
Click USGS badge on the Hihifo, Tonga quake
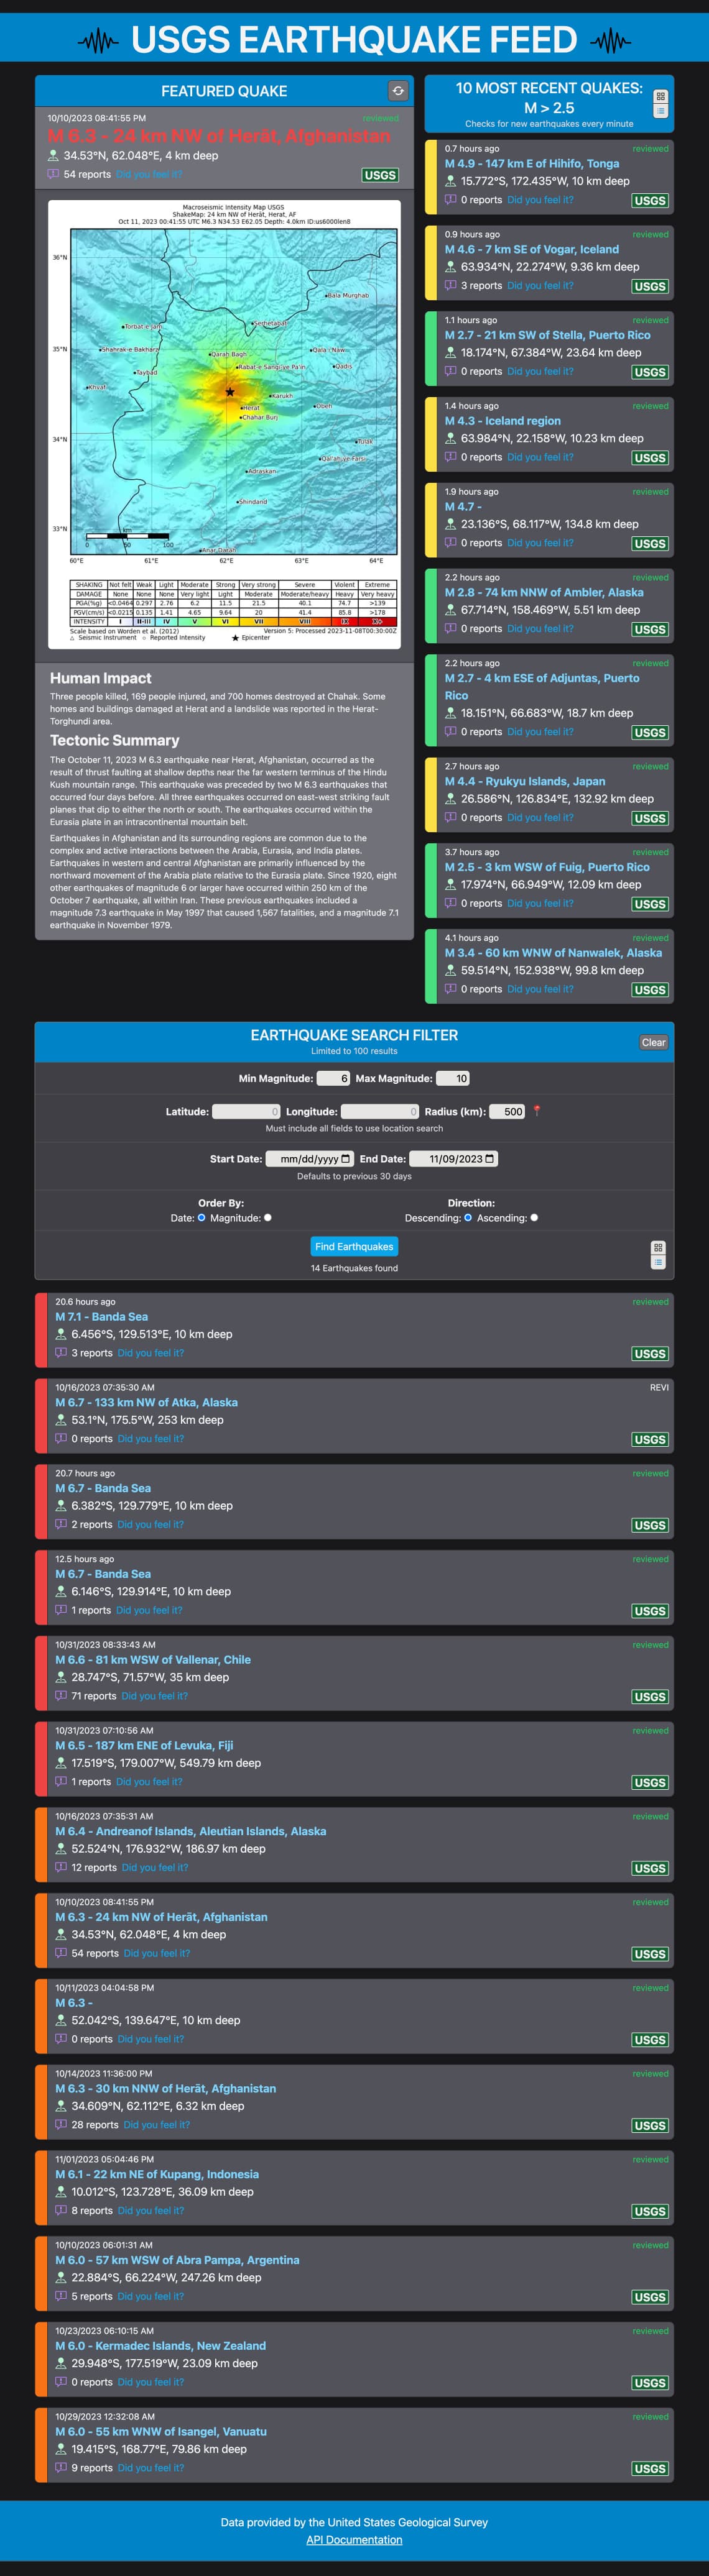point(649,200)
